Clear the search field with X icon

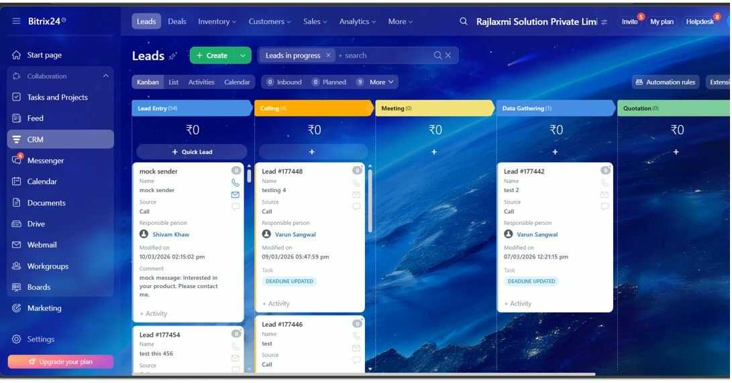448,56
